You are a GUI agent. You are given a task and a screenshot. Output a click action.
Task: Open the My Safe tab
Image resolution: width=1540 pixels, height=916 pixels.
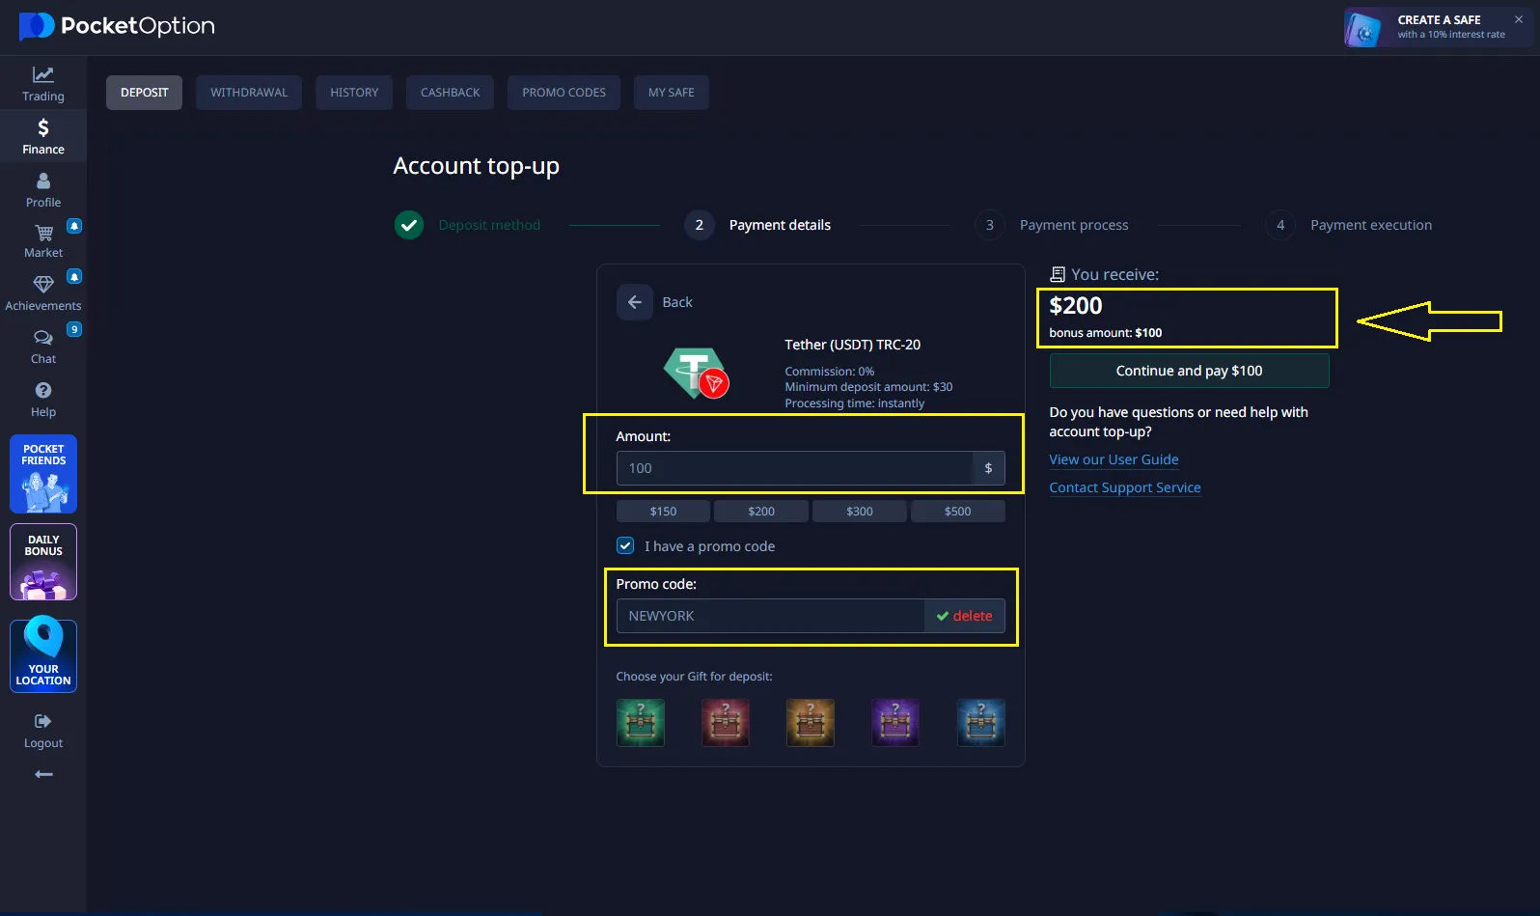(672, 93)
